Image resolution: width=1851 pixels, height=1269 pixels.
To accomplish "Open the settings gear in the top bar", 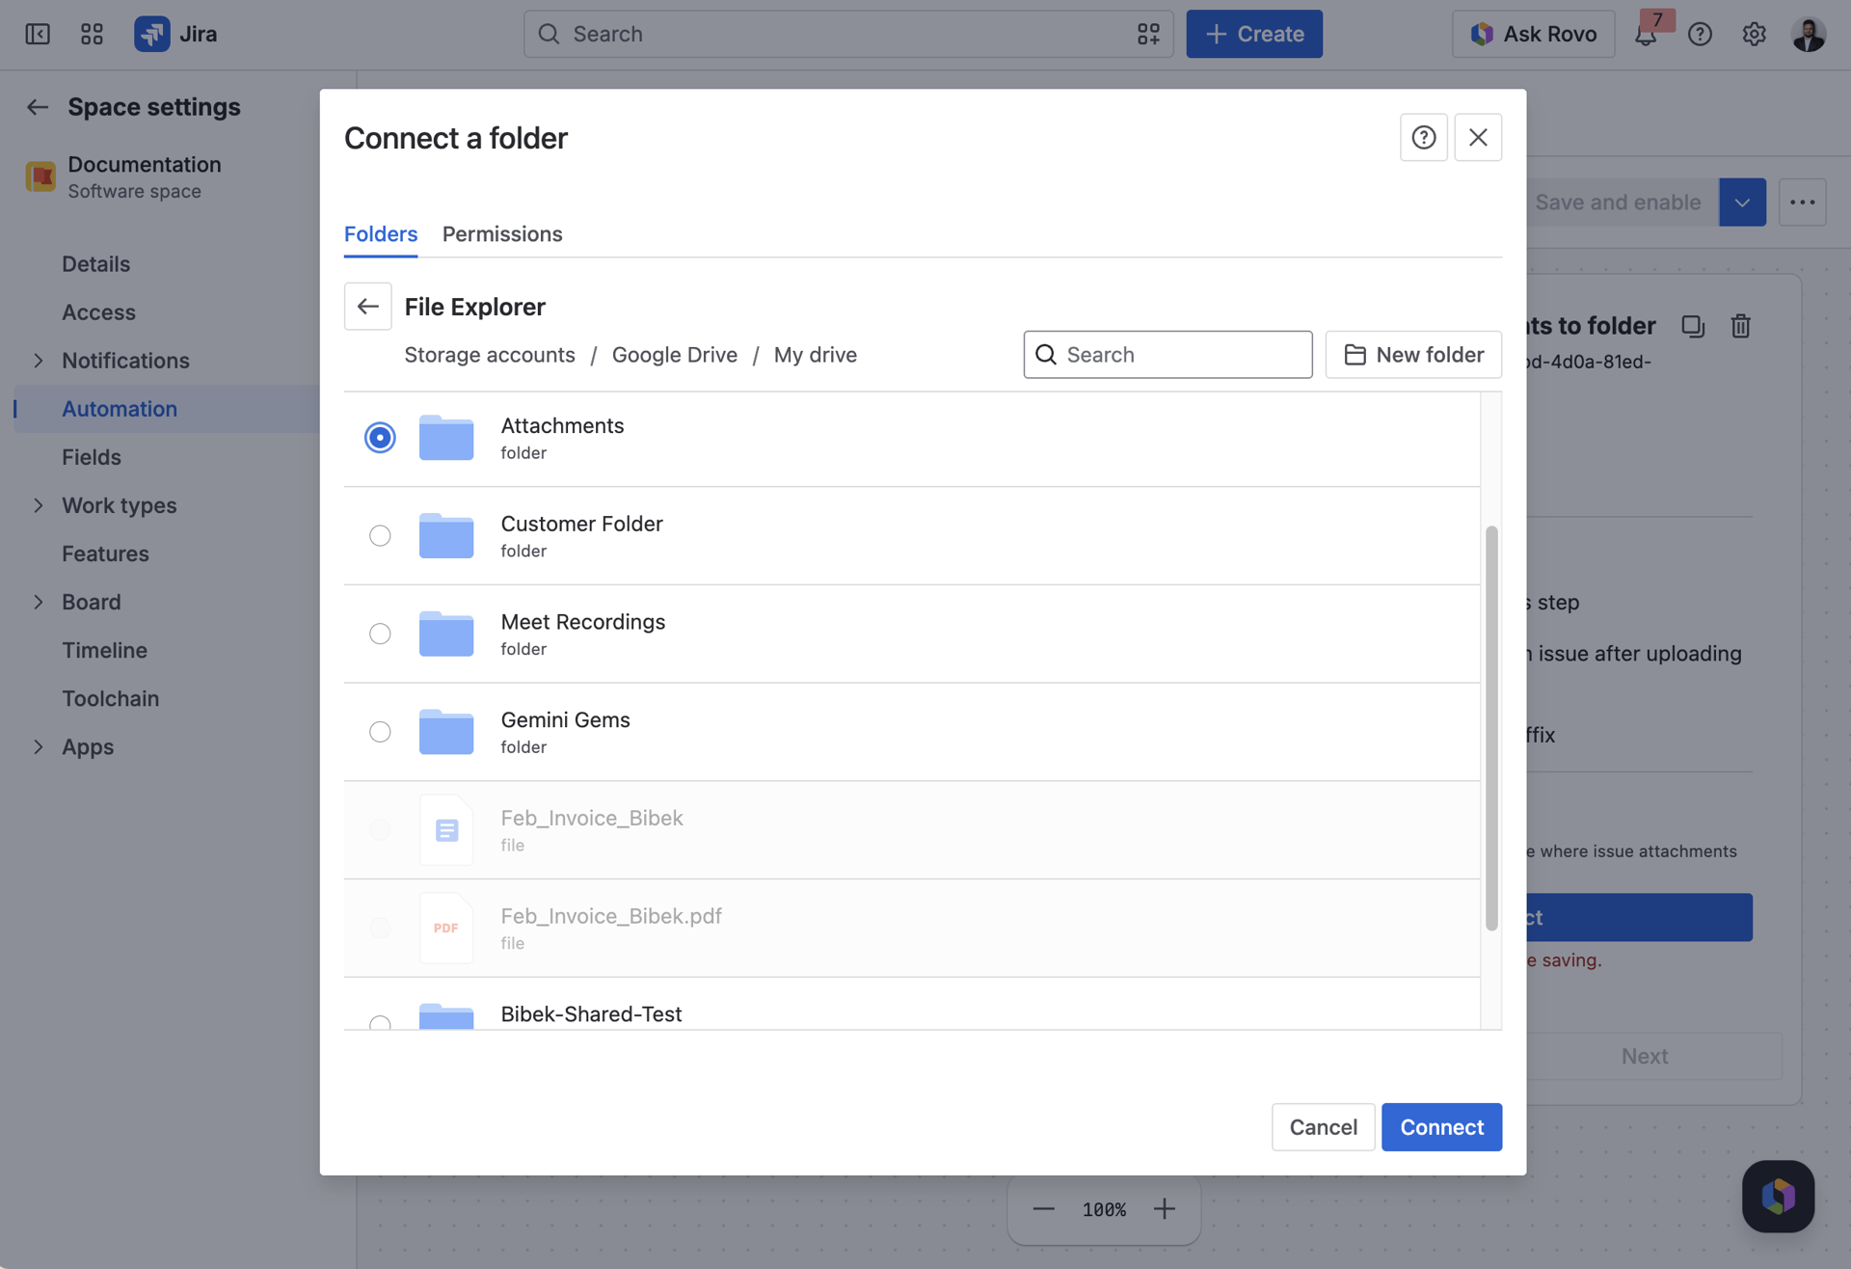I will 1754,34.
